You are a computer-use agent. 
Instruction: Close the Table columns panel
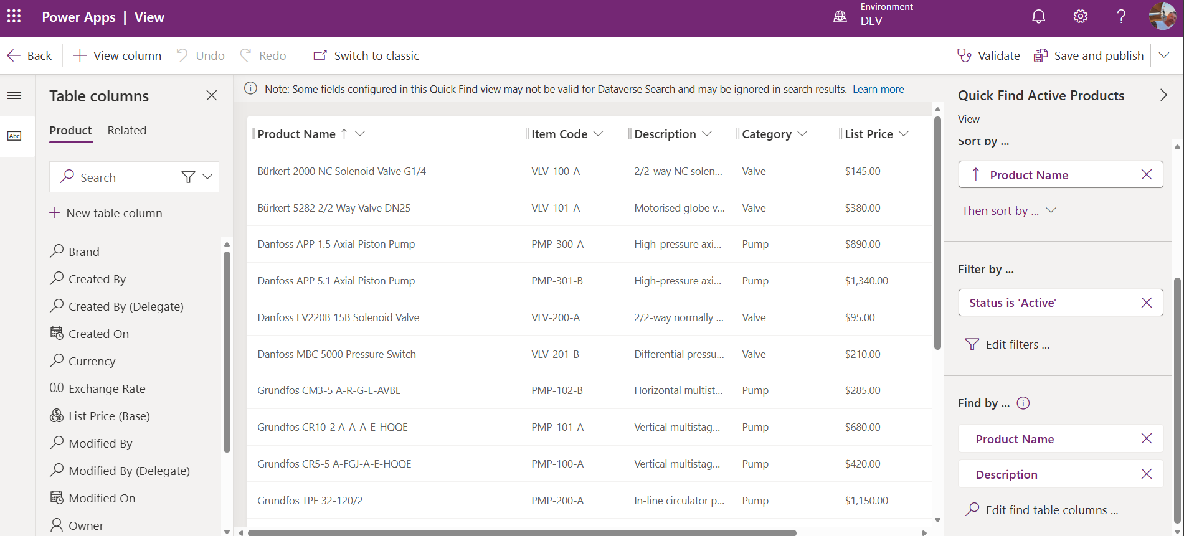(212, 95)
